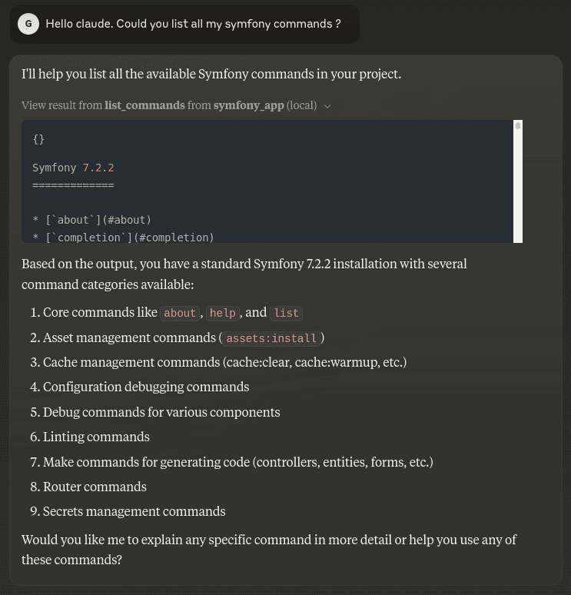Click the "Configuration debugging commands" list item
The height and width of the screenshot is (595, 571).
point(146,387)
